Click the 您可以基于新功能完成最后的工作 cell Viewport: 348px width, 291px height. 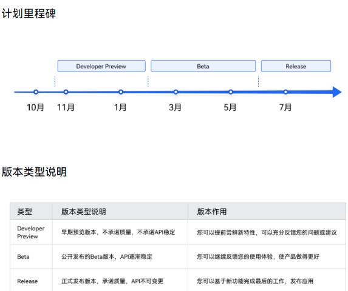[x=267, y=281]
